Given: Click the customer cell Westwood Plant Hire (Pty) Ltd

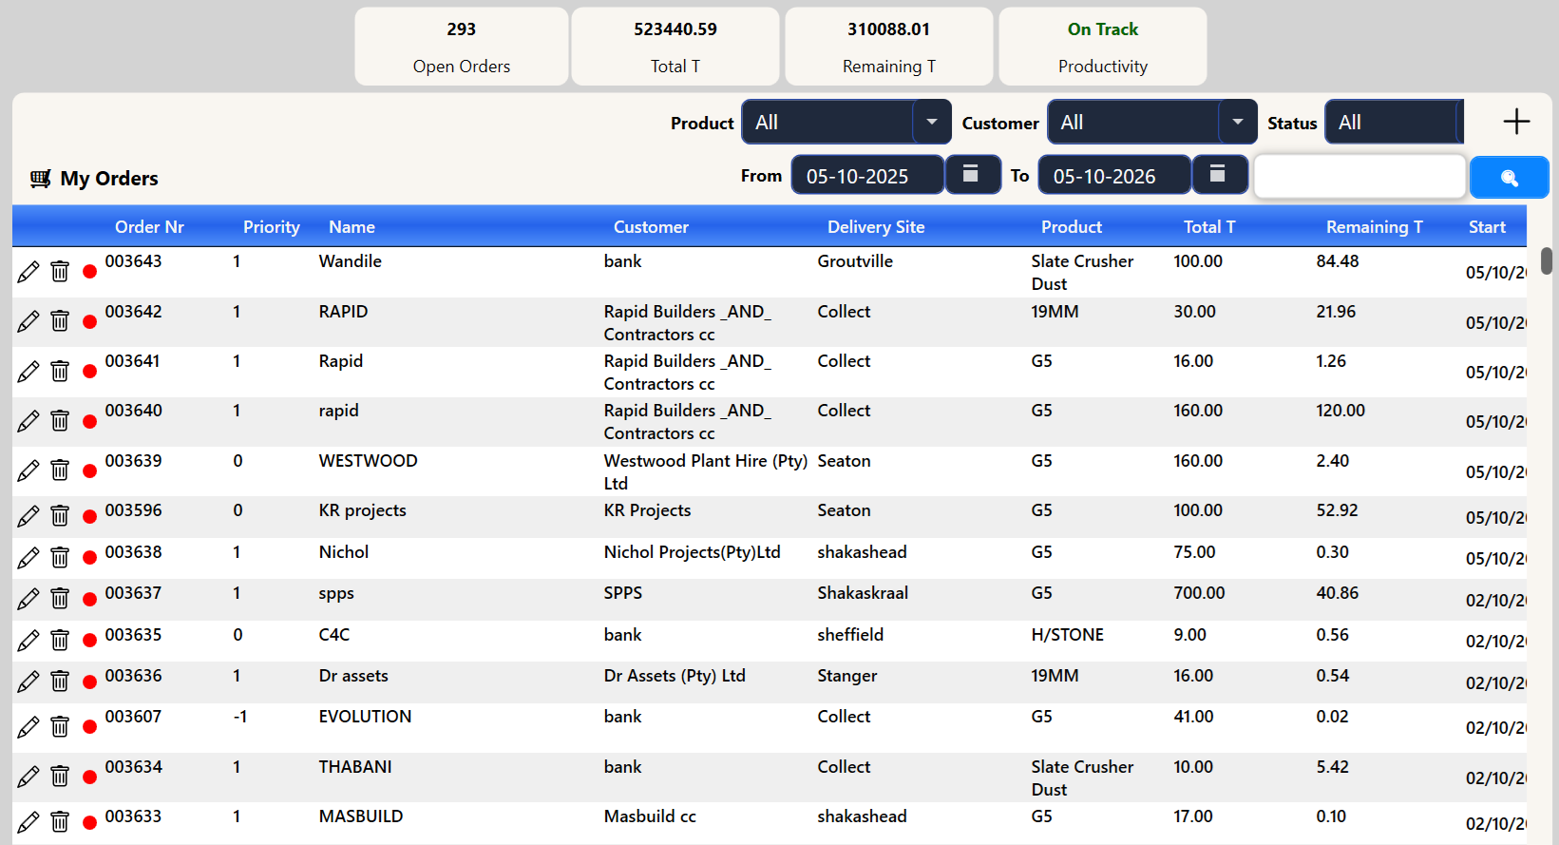Looking at the screenshot, I should (x=706, y=471).
